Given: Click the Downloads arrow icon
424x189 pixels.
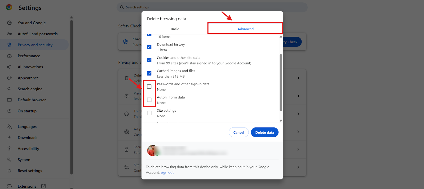Looking at the screenshot, I should pos(9,138).
